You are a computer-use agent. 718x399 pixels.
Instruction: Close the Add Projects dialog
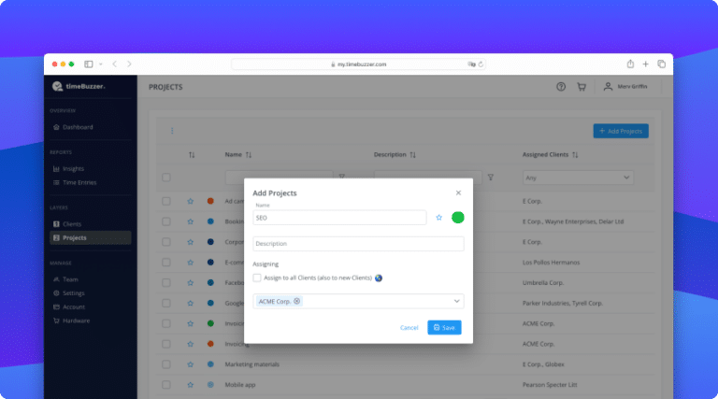point(458,192)
